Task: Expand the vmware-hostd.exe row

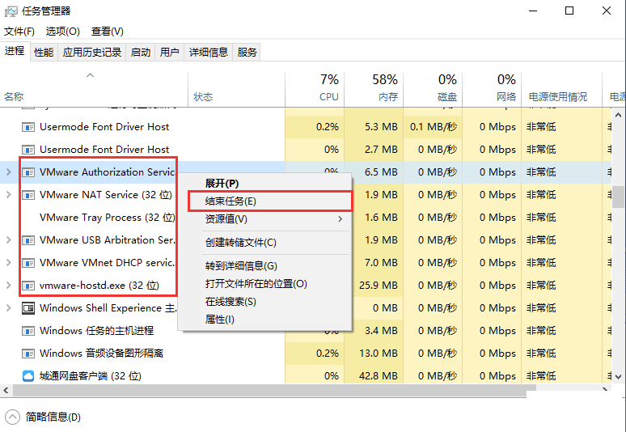Action: point(8,286)
